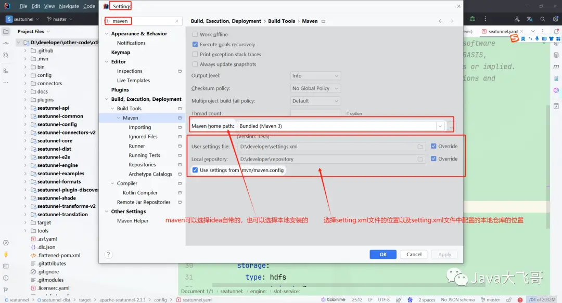Image resolution: width=562 pixels, height=303 pixels.
Task: Open the Maven home path dropdown arrow
Action: pos(440,126)
